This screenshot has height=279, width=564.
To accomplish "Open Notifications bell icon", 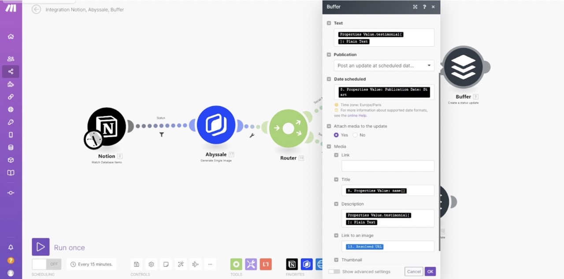I will [x=11, y=247].
